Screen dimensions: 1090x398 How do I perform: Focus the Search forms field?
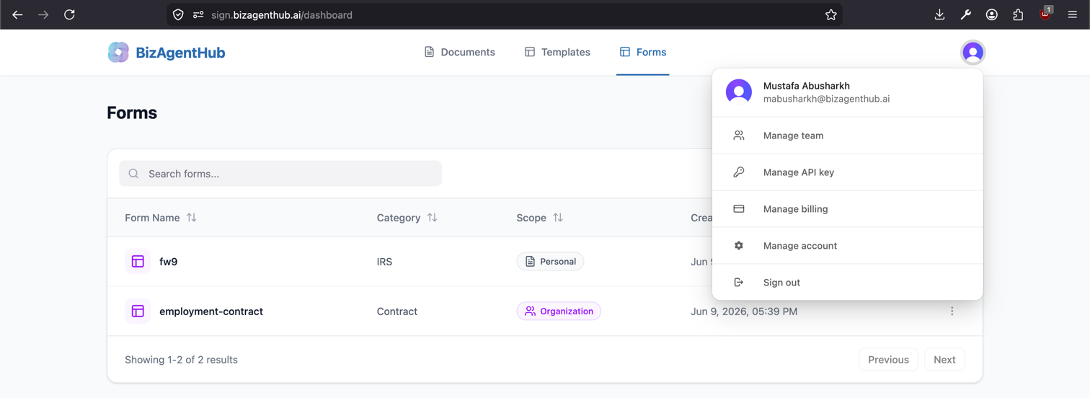click(280, 174)
